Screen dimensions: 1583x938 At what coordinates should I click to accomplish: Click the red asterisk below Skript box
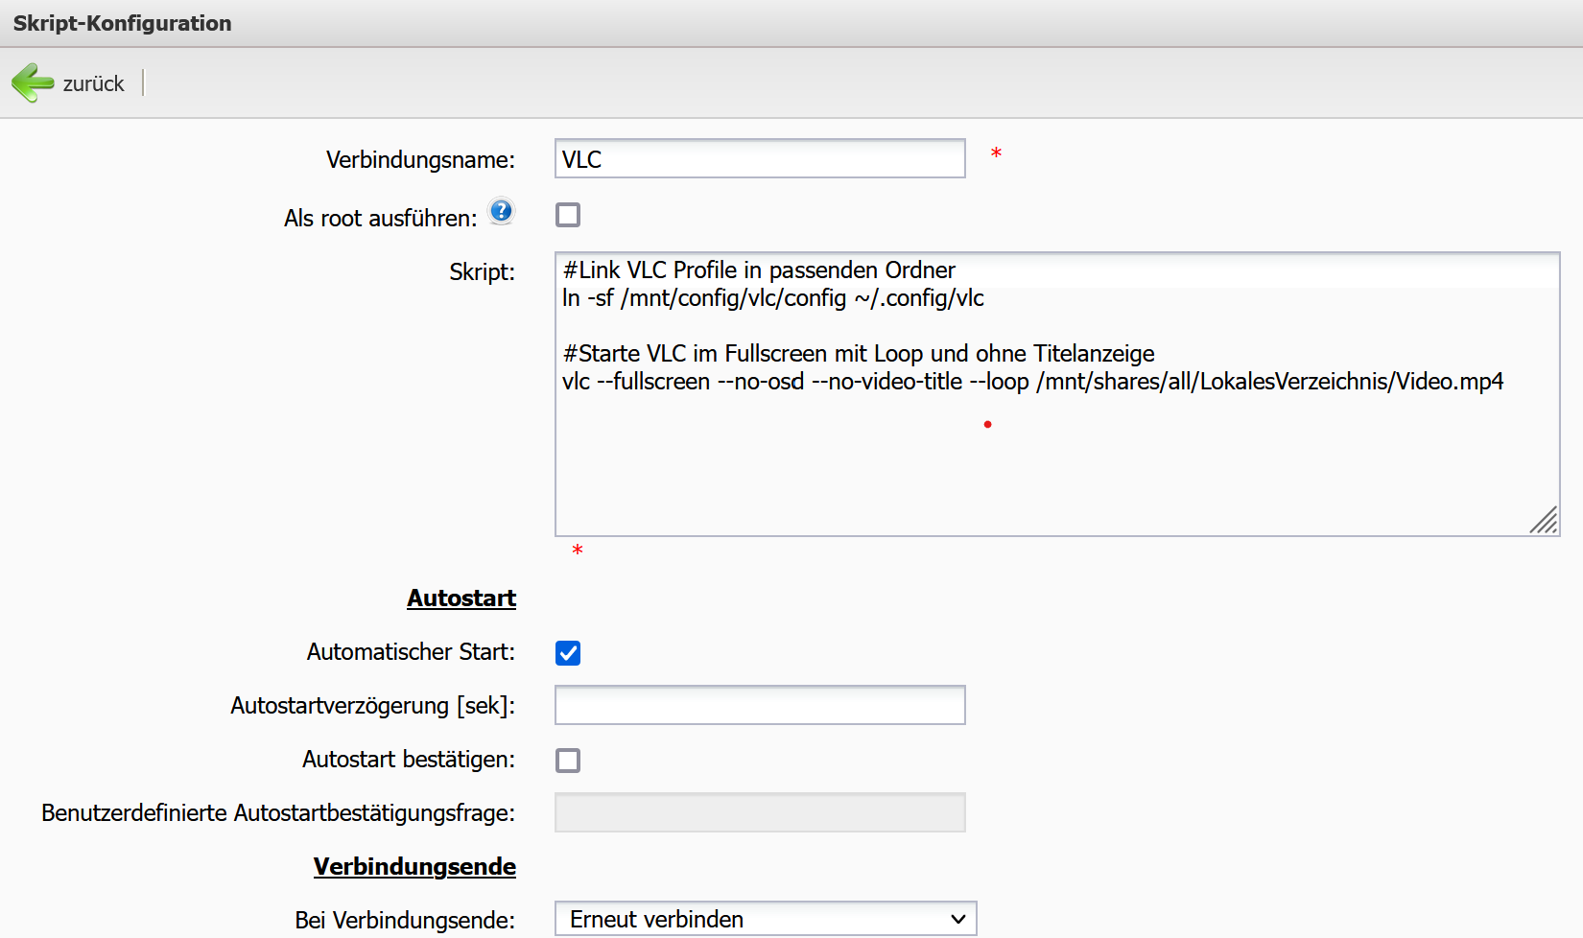tap(578, 551)
